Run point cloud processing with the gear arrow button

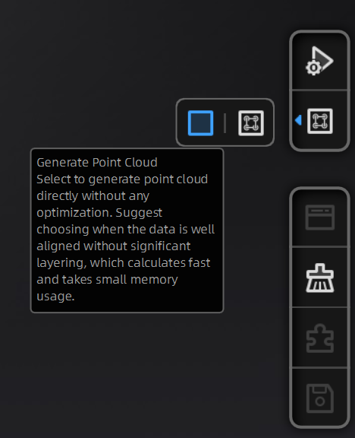[x=319, y=61]
